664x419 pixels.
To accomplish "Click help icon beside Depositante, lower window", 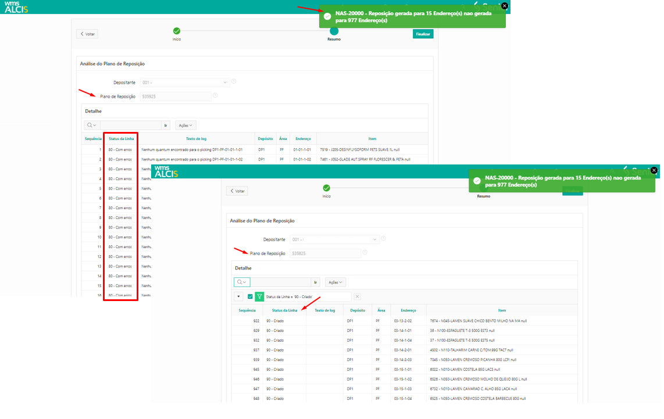I will click(383, 238).
